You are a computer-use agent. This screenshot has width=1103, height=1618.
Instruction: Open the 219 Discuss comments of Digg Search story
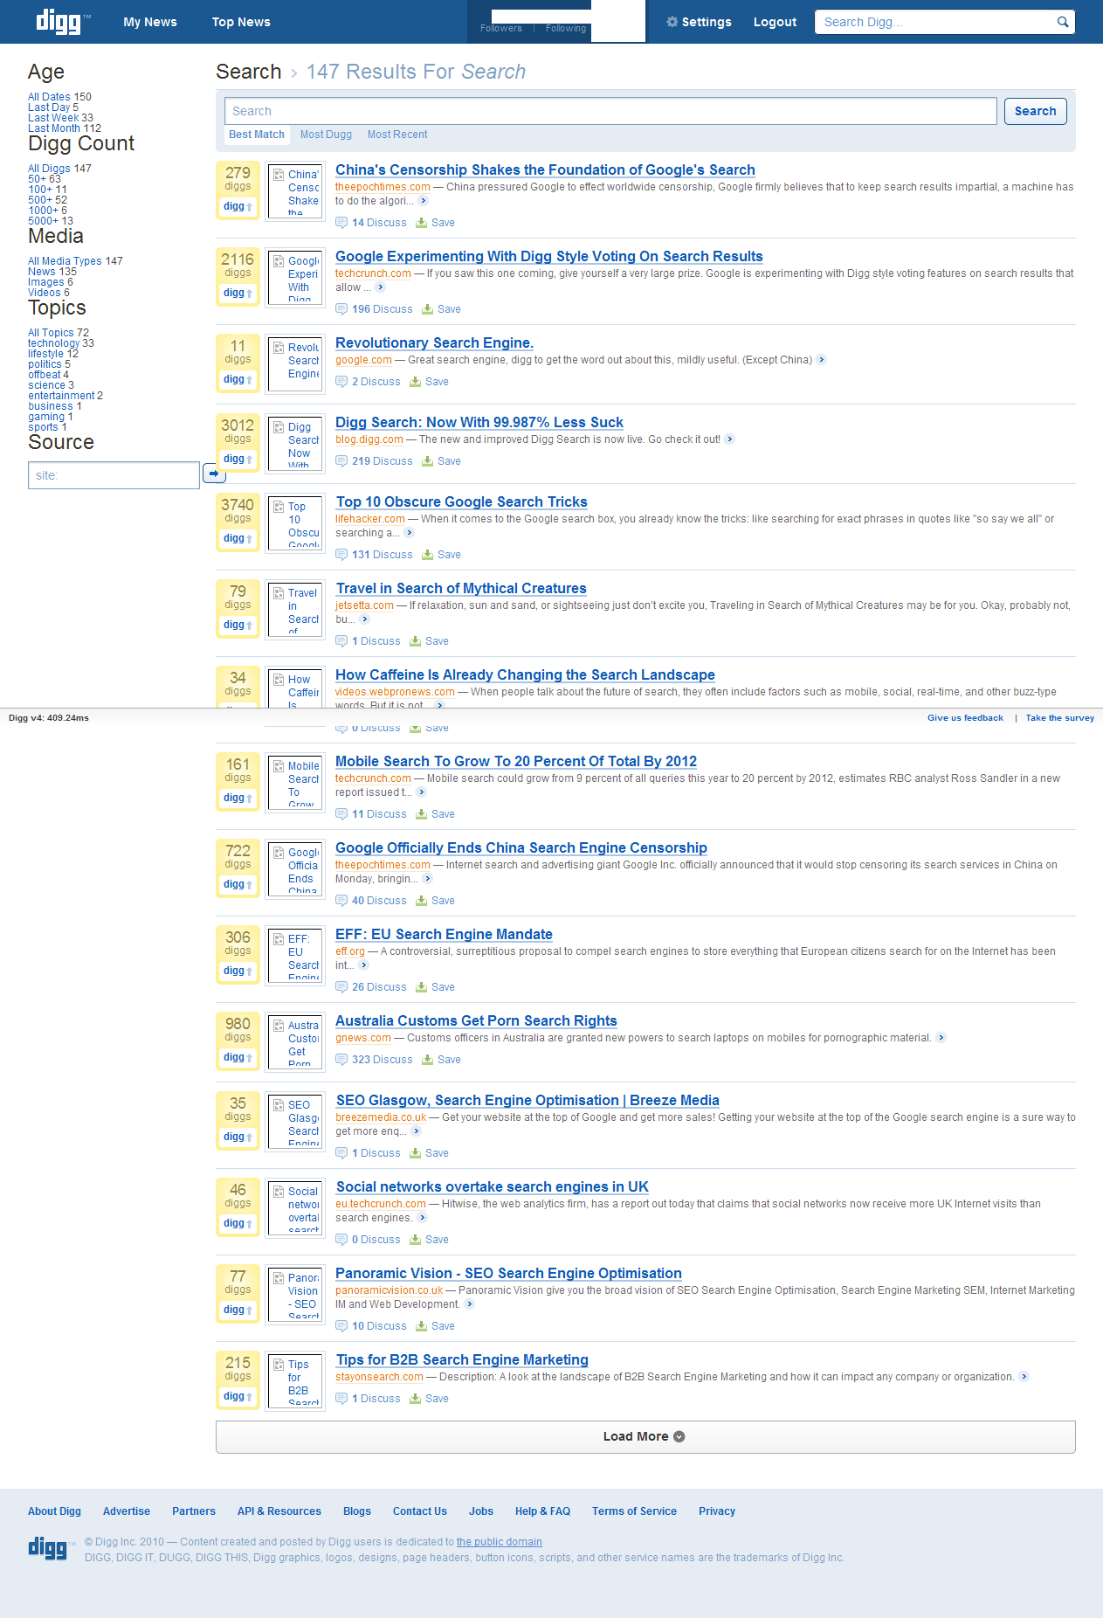pyautogui.click(x=374, y=461)
